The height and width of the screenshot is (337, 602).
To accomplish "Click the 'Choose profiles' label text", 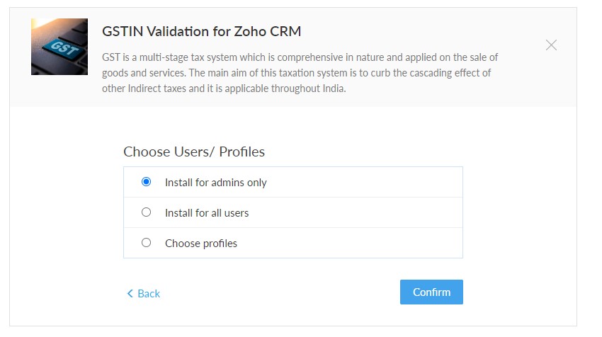I will (201, 243).
